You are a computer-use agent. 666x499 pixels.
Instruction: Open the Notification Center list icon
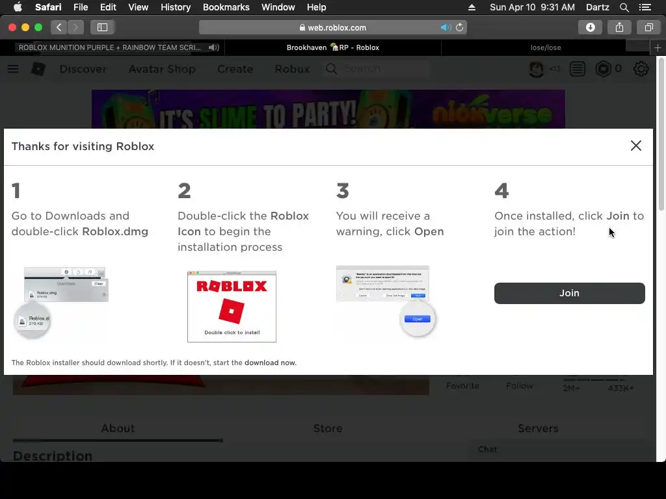(645, 7)
